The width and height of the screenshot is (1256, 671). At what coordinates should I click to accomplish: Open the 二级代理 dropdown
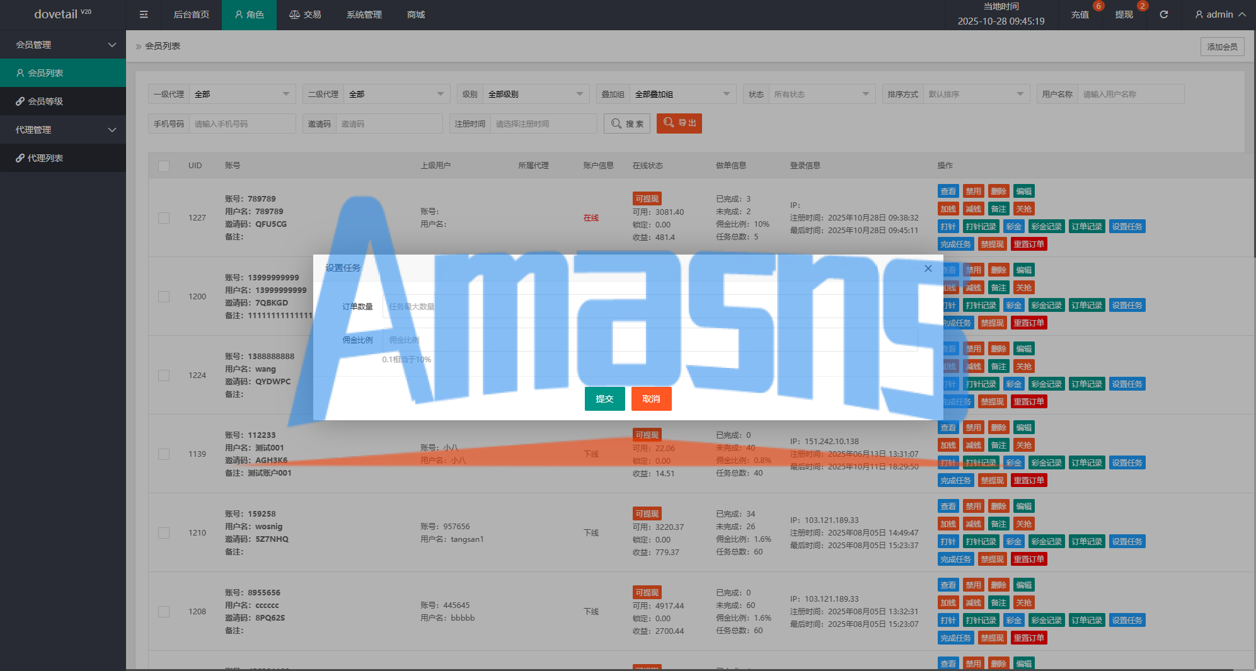(x=397, y=94)
